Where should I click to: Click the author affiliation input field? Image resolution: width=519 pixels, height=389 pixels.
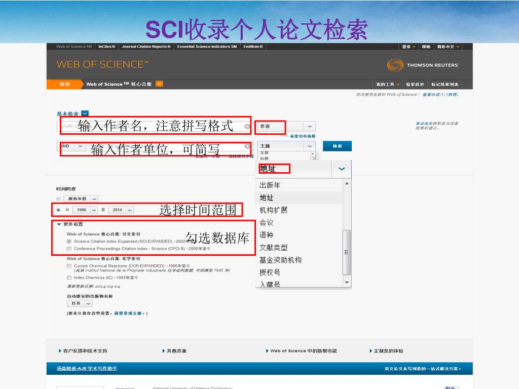pos(170,146)
